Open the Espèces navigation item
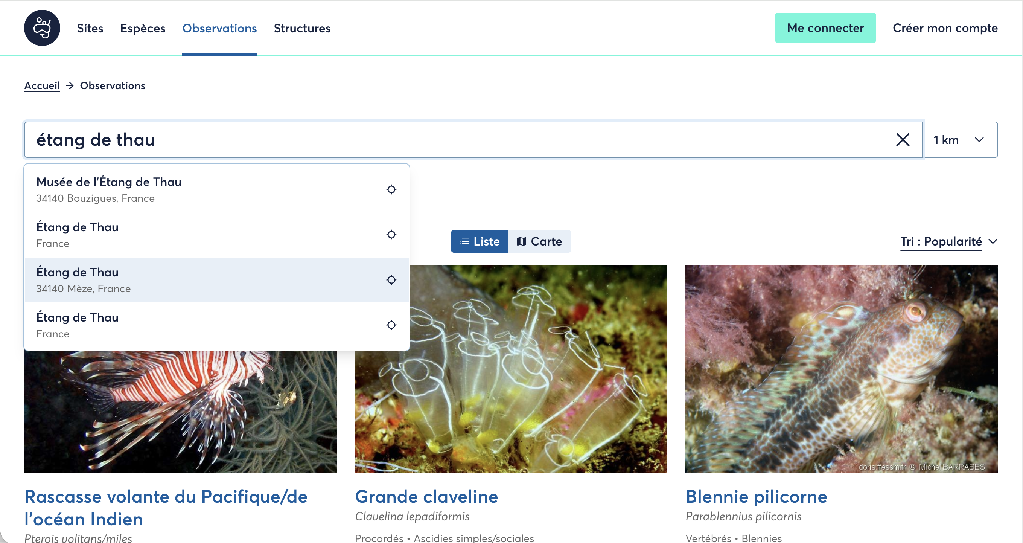The image size is (1023, 543). (x=143, y=28)
